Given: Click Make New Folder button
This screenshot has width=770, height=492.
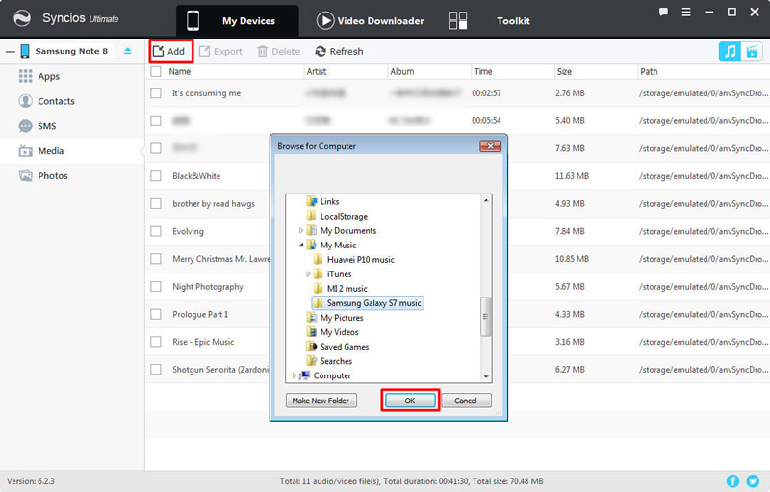Looking at the screenshot, I should click(321, 401).
